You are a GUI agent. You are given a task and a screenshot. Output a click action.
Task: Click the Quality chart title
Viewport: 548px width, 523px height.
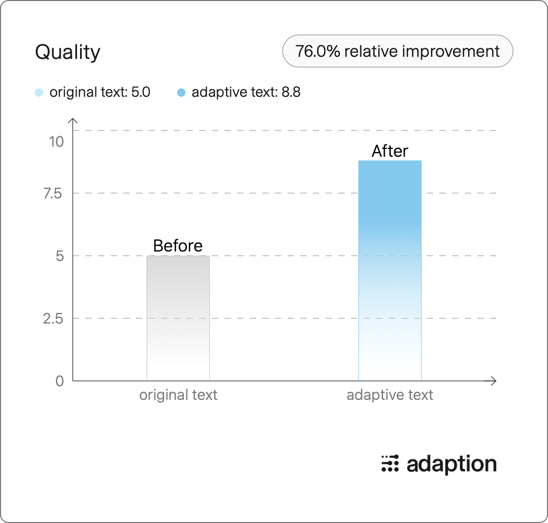click(68, 53)
